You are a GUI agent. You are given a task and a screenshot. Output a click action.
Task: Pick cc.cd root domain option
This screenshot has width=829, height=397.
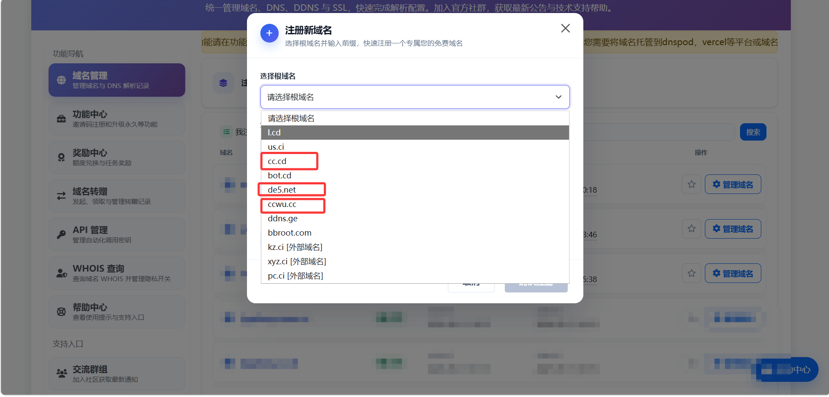pyautogui.click(x=415, y=161)
